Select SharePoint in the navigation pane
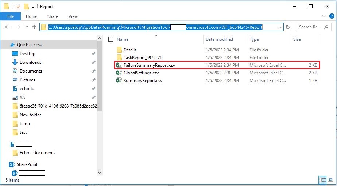This screenshot has width=337, height=186. [x=27, y=164]
